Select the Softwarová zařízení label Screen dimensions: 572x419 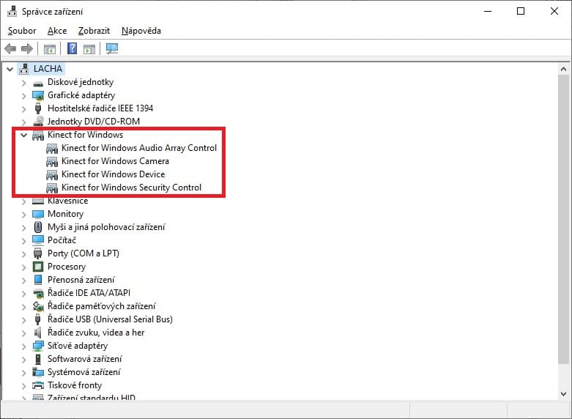click(85, 359)
